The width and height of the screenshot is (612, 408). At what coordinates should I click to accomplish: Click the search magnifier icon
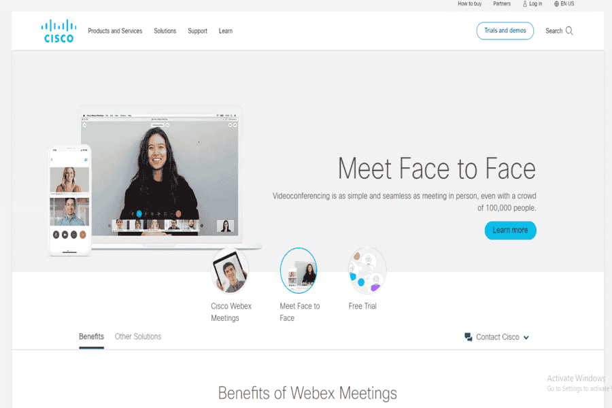coord(569,31)
